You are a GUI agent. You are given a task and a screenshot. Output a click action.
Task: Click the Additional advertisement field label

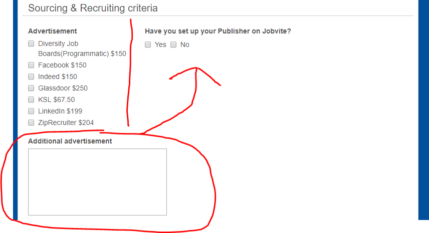pyautogui.click(x=70, y=141)
